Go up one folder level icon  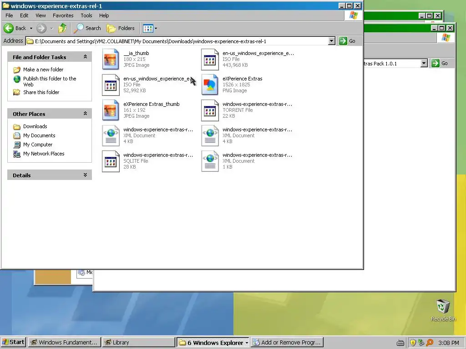(62, 28)
